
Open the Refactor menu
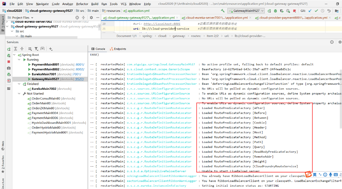(82, 4)
